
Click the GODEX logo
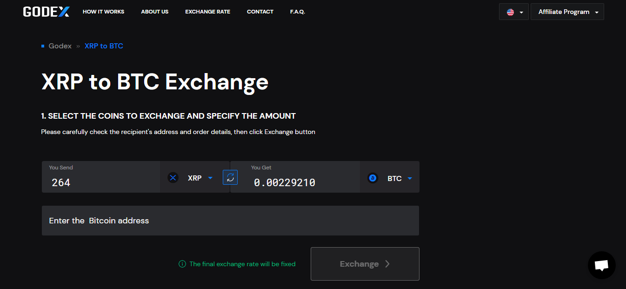point(46,12)
